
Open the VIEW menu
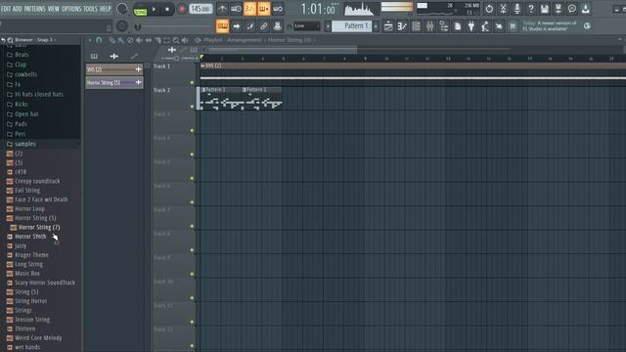click(x=54, y=9)
